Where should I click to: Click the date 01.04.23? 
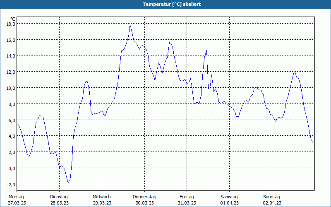coord(230,203)
